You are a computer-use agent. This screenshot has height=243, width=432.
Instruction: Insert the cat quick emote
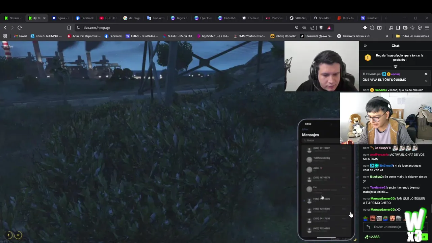(x=379, y=218)
